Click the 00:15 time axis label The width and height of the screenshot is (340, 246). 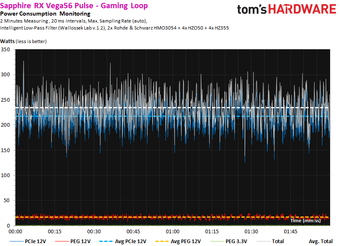click(x=54, y=232)
